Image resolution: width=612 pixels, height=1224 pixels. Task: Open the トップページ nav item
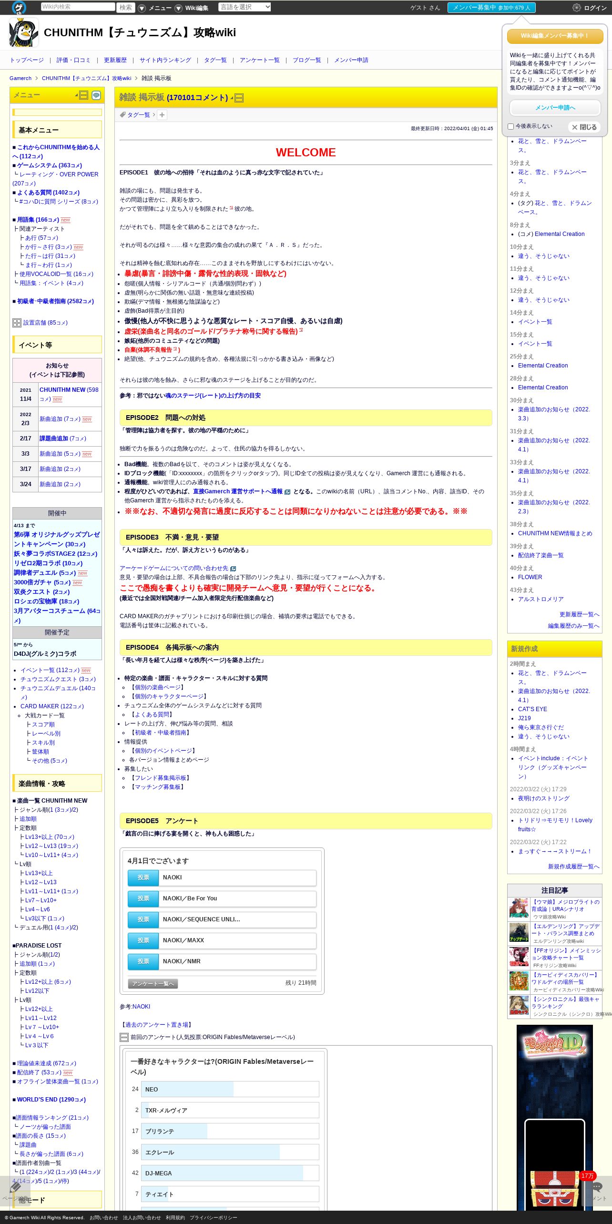point(27,60)
